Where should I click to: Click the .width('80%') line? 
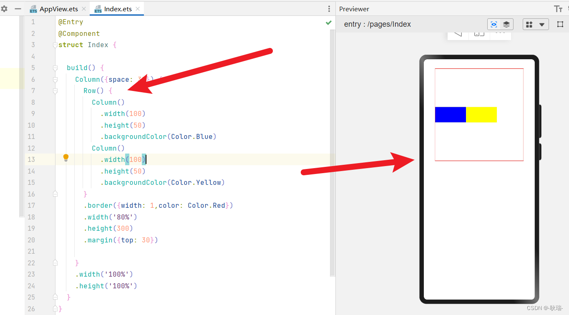pos(110,217)
